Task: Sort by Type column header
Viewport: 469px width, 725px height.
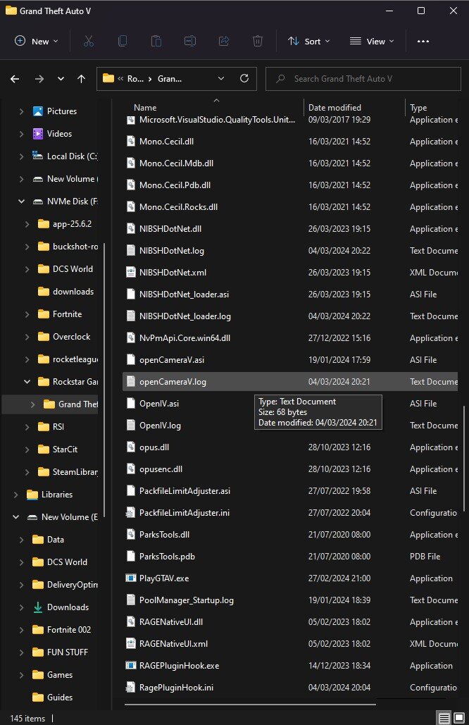Action: click(418, 107)
